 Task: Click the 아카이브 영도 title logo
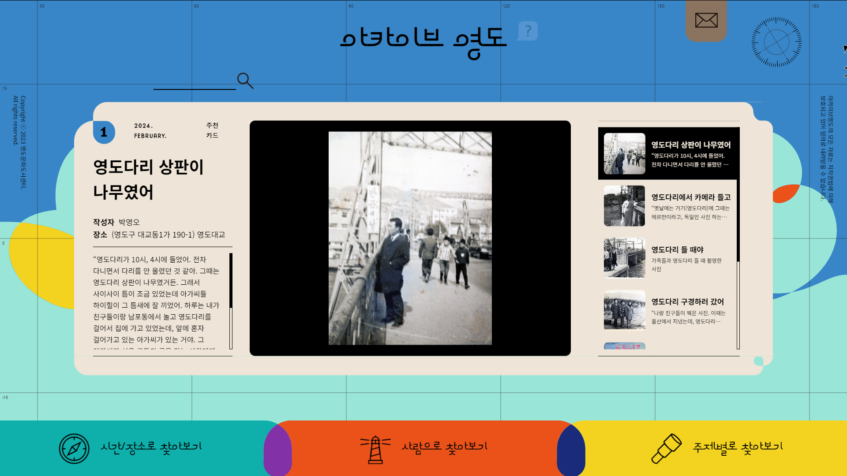[x=423, y=41]
